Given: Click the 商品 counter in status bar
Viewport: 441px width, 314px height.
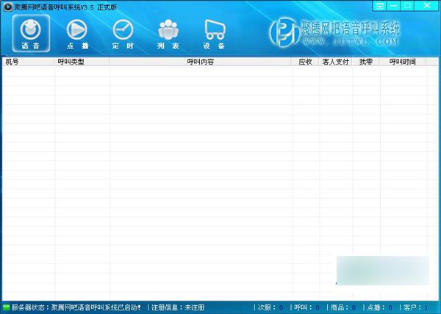Looking at the screenshot, I should coord(343,307).
